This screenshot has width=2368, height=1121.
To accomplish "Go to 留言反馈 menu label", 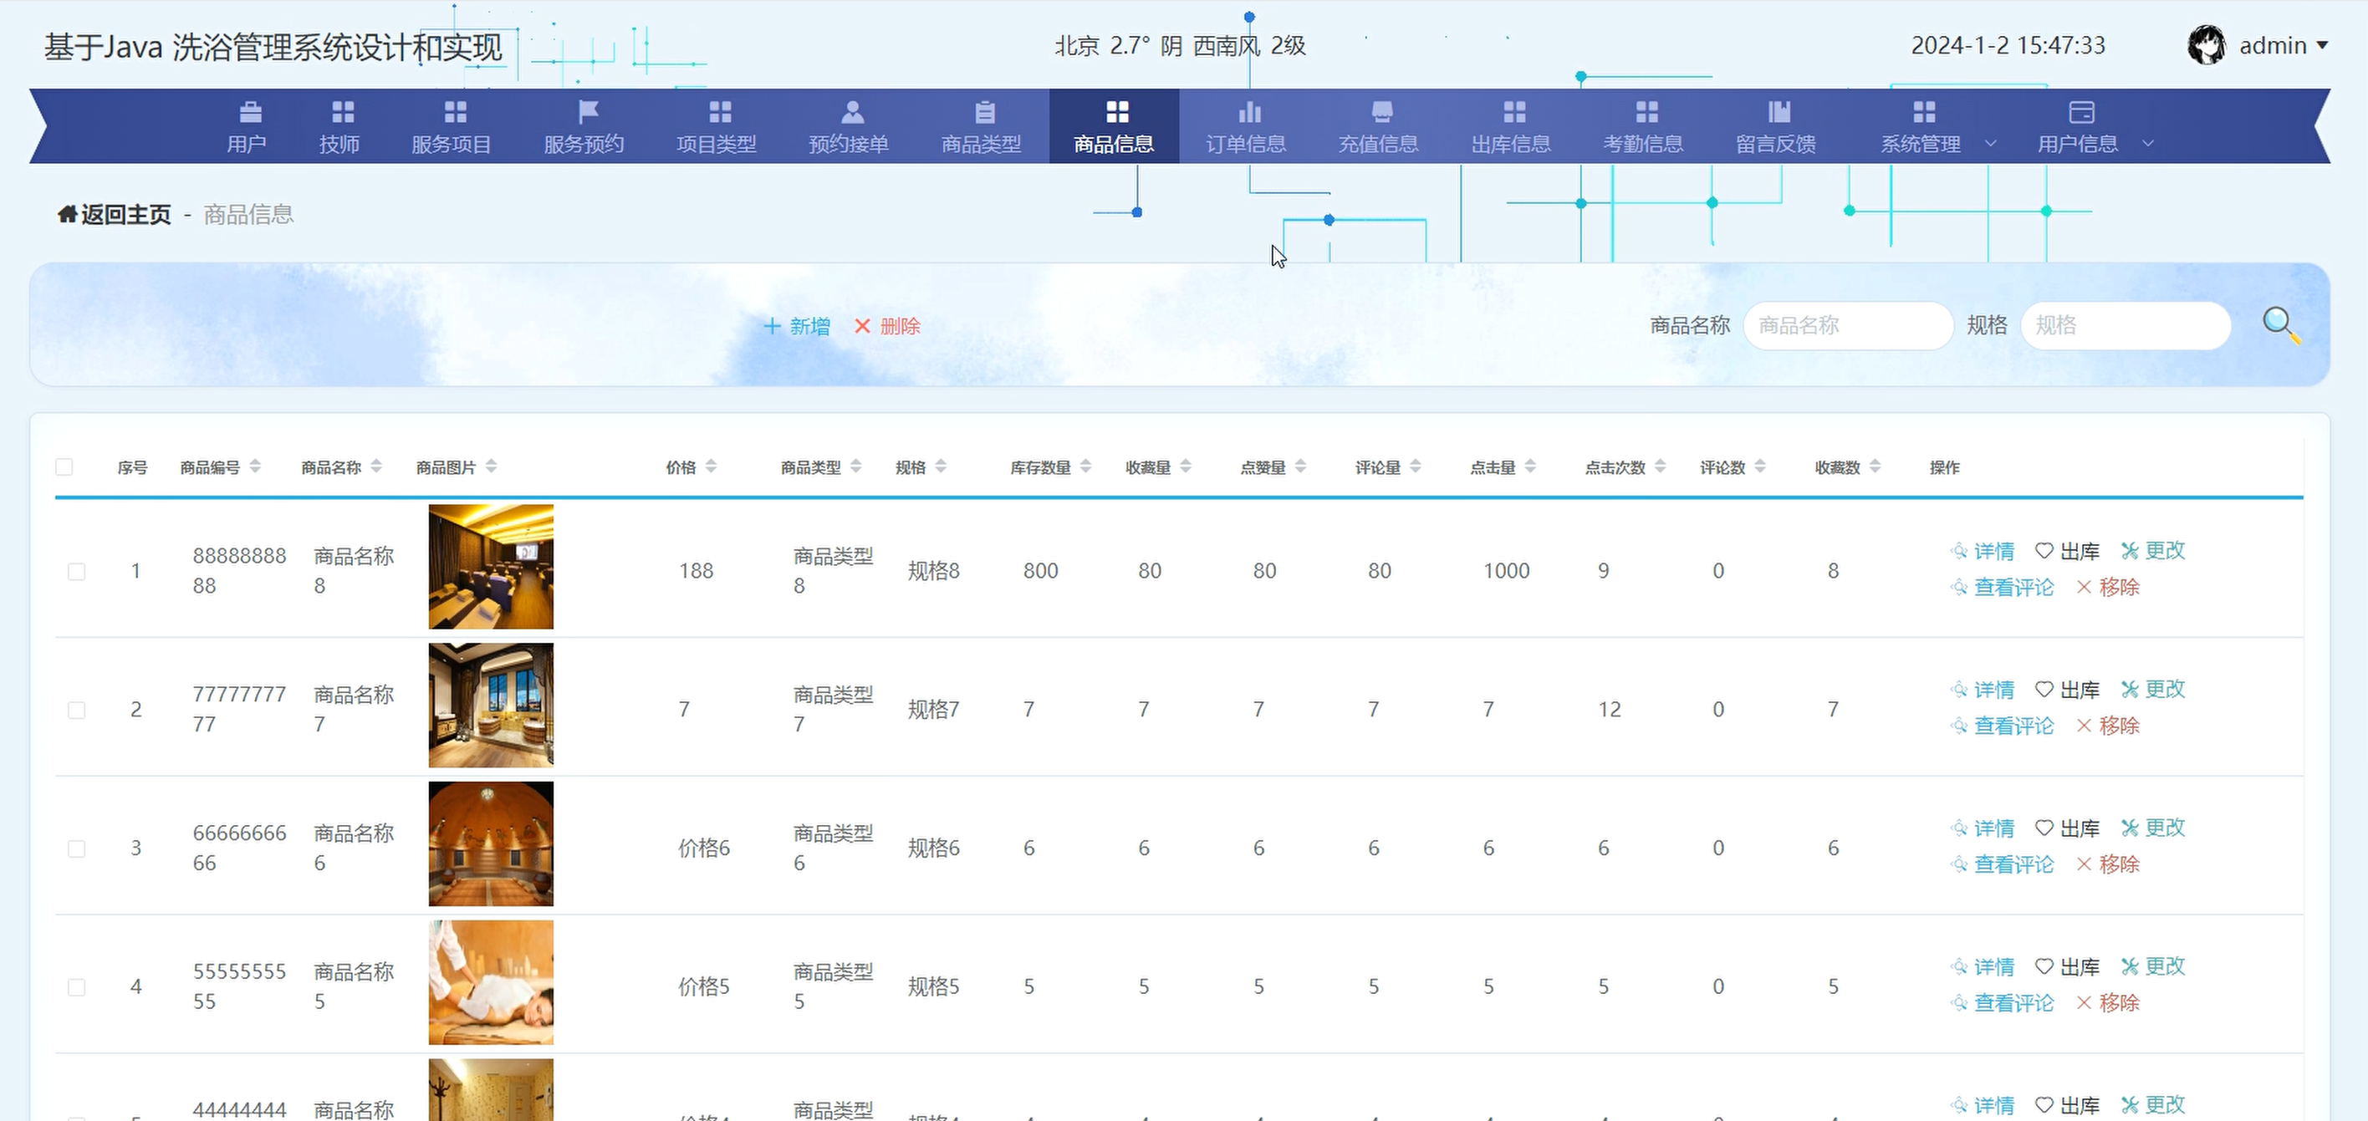I will click(x=1775, y=145).
